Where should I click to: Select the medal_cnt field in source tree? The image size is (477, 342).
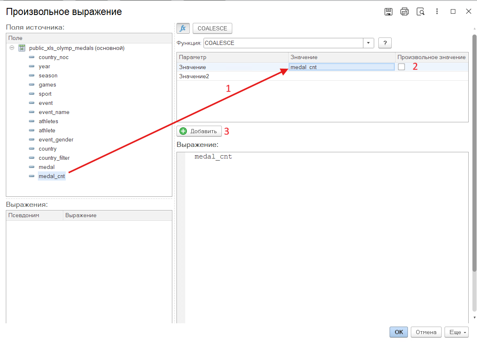pos(52,176)
